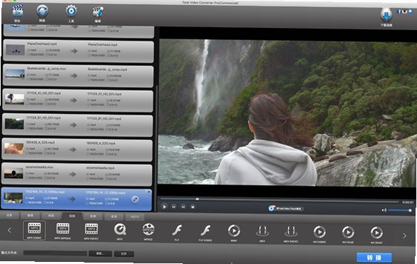Viewport: 417px width, 264px height.
Task: Click source name "slowmoheadla.mov"
Action: coord(39,167)
